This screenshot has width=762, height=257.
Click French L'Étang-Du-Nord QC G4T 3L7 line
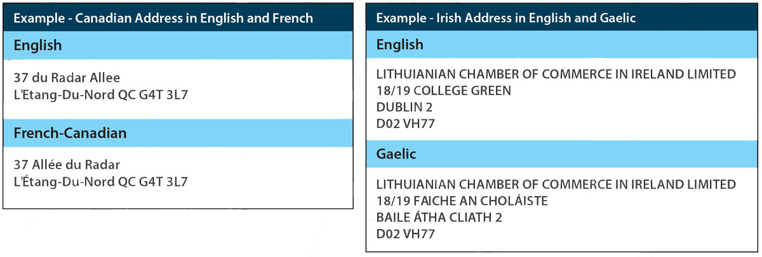(x=100, y=182)
